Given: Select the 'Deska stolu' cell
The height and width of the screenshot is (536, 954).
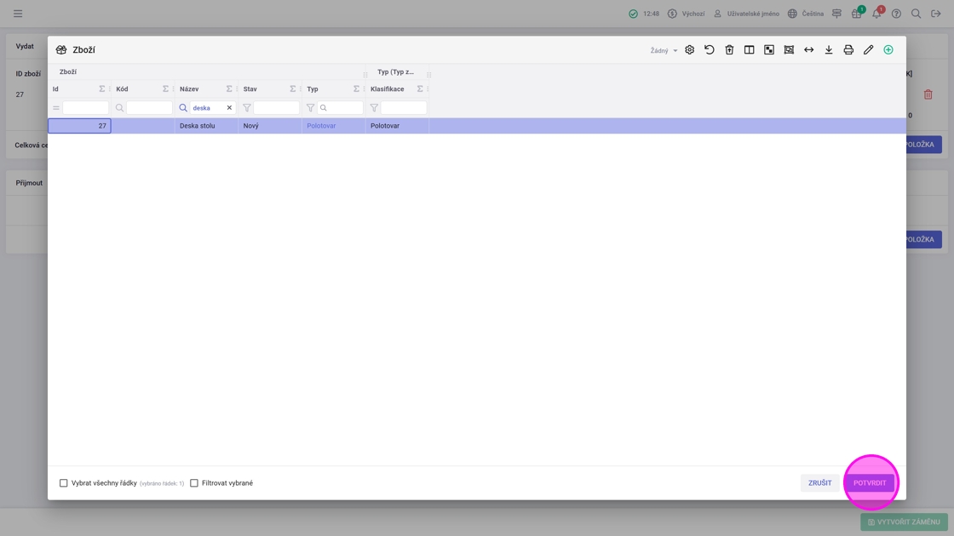Looking at the screenshot, I should coord(206,126).
